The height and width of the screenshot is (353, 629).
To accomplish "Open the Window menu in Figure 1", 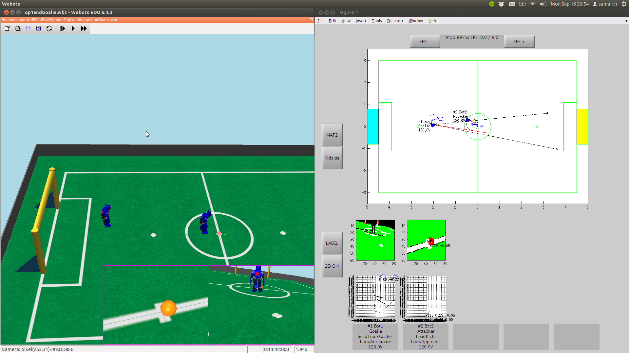I will (415, 21).
